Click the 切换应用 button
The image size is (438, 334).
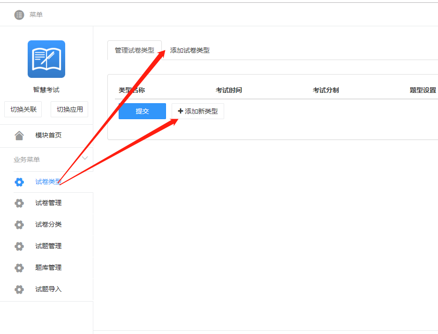tap(69, 109)
